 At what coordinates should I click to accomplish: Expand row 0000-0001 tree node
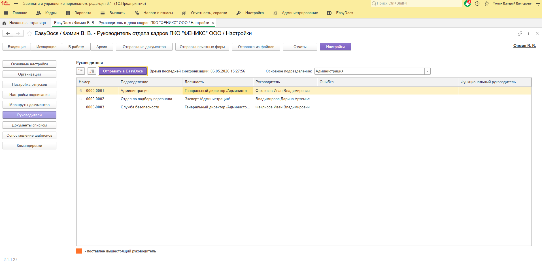point(81,91)
